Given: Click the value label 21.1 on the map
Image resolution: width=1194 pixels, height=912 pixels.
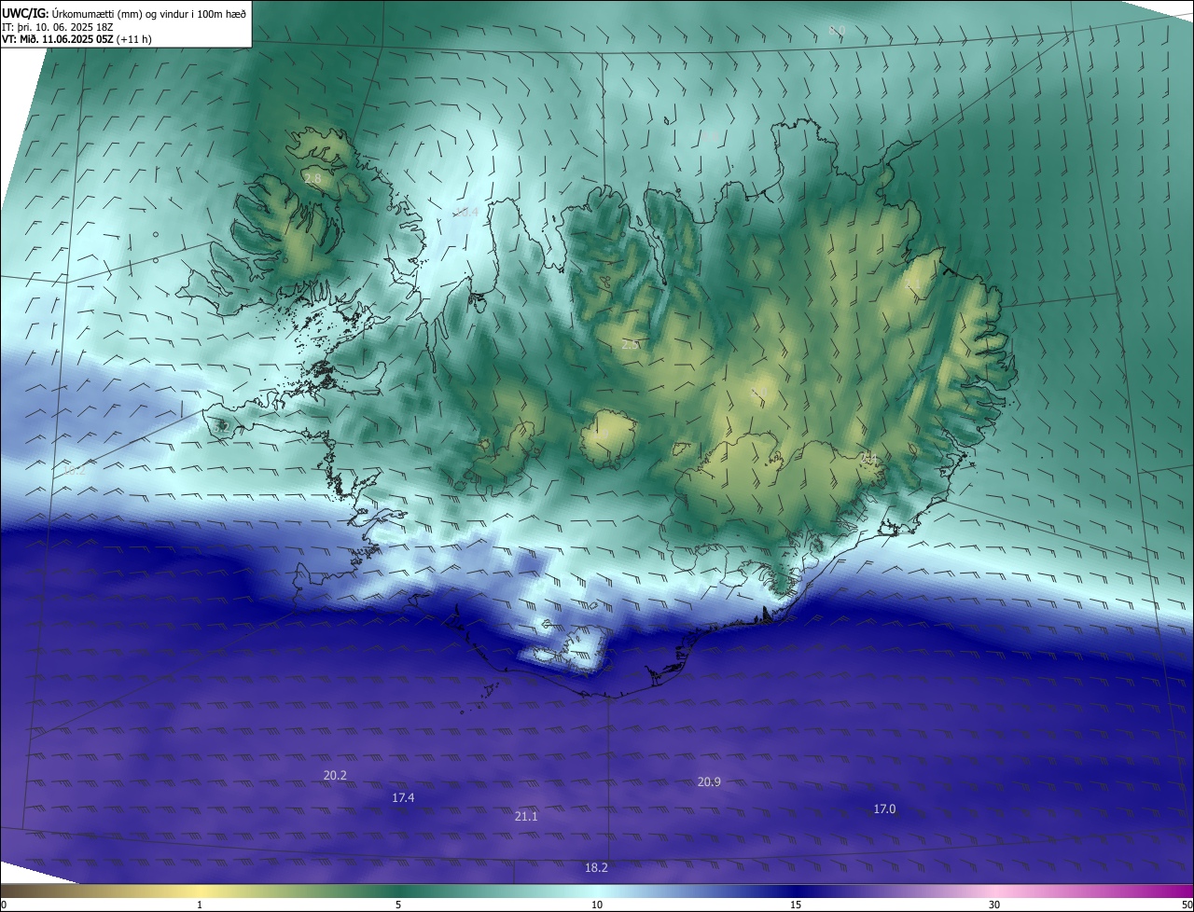Looking at the screenshot, I should tap(526, 817).
